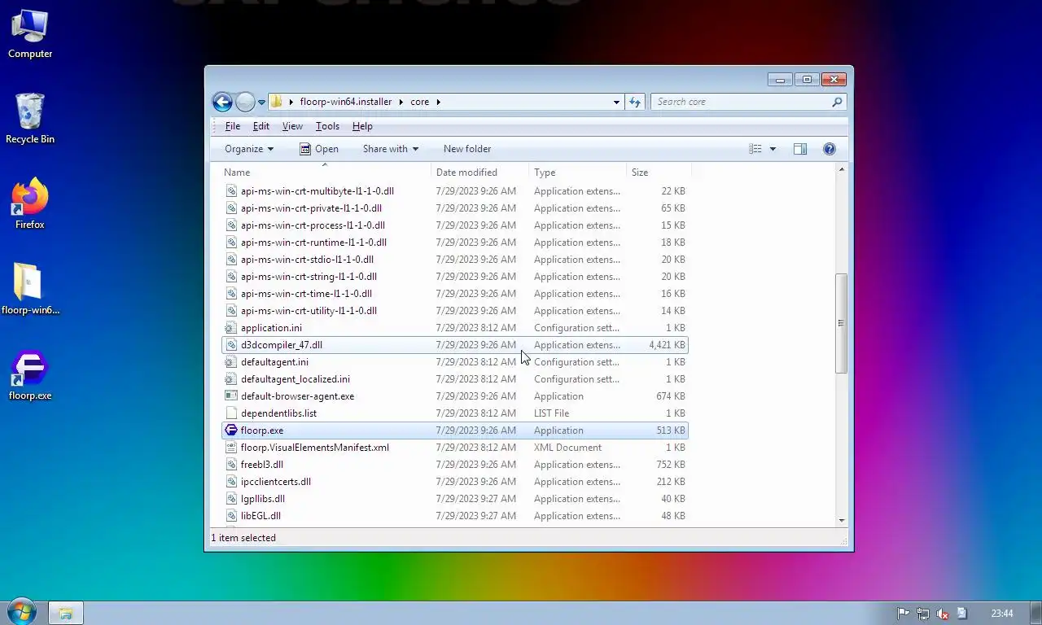Select the Recycle Bin desktop icon
Viewport: 1042px width, 625px height.
(30, 119)
